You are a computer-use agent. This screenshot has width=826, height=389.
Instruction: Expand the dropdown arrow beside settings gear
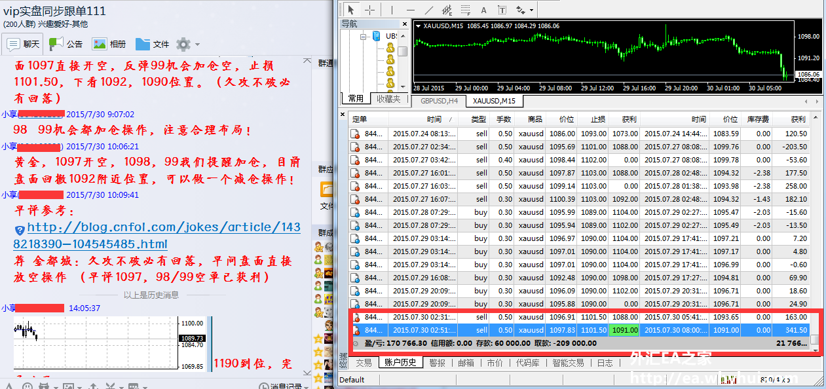point(197,45)
